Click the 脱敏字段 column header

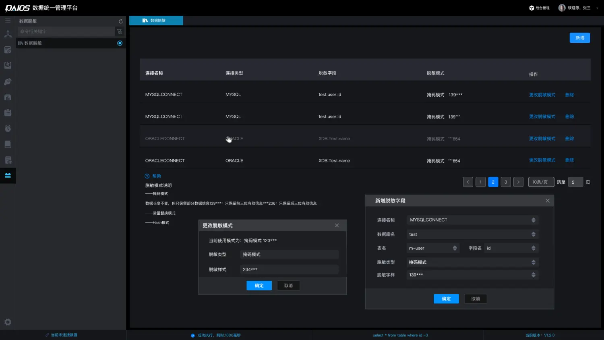pos(327,73)
